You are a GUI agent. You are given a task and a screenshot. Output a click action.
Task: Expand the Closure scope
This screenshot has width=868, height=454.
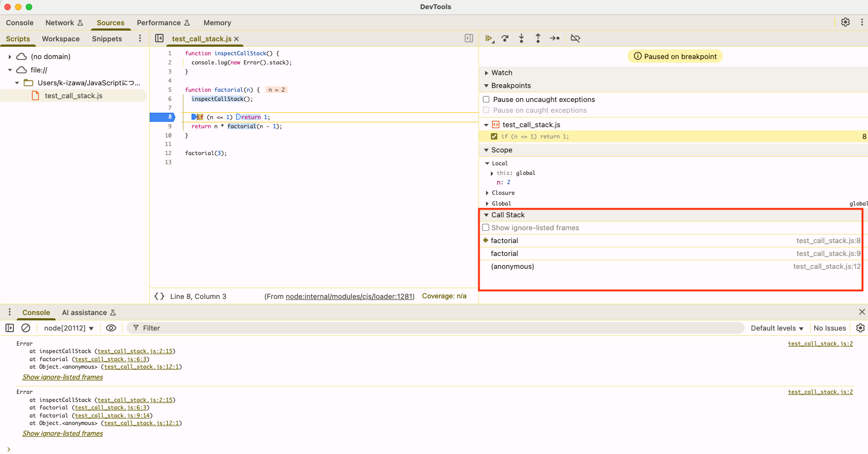(x=487, y=193)
